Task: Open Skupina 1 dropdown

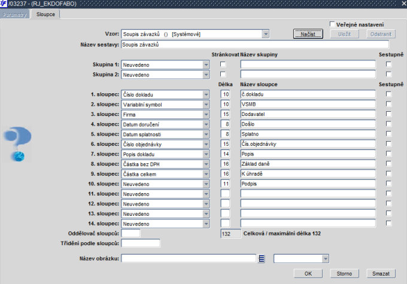Action: [x=206, y=65]
